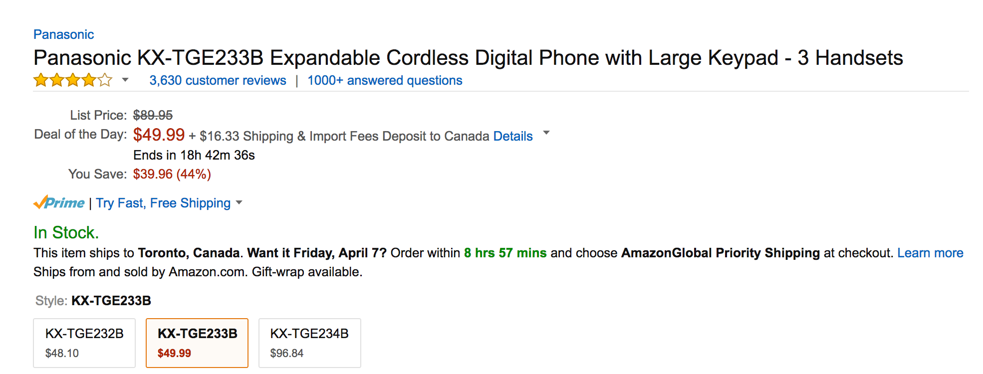Select the KX-TGE233B style option

click(x=197, y=343)
